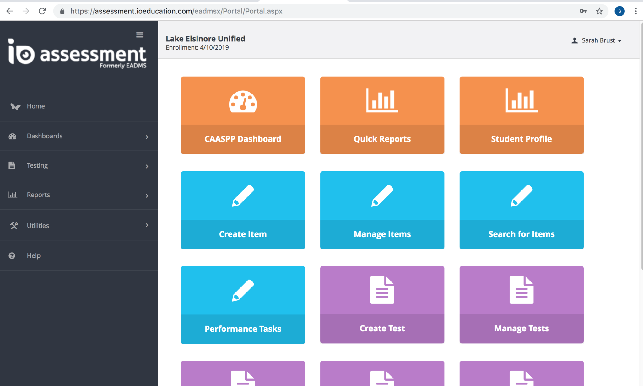The height and width of the screenshot is (386, 643).
Task: Open the Manage Items pencil tile
Action: (x=382, y=196)
